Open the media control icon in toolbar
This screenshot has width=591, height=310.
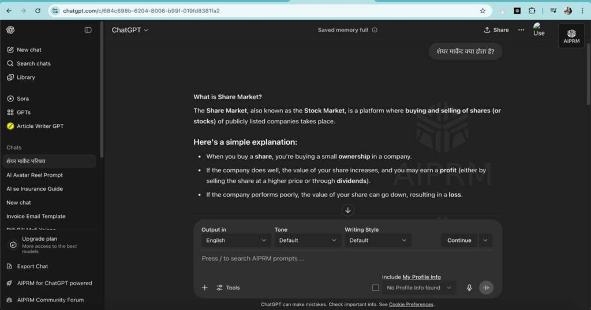point(553,10)
